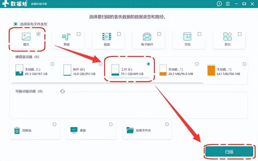Maximize the 数据蛙 window
Screen dimensions: 258x161
[x=244, y=4]
